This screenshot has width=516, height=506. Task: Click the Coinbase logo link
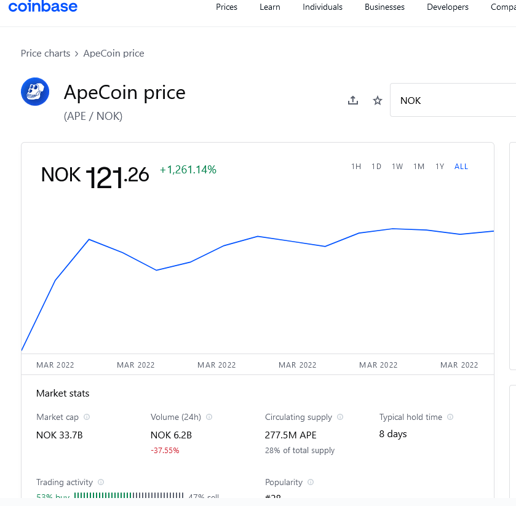[43, 7]
